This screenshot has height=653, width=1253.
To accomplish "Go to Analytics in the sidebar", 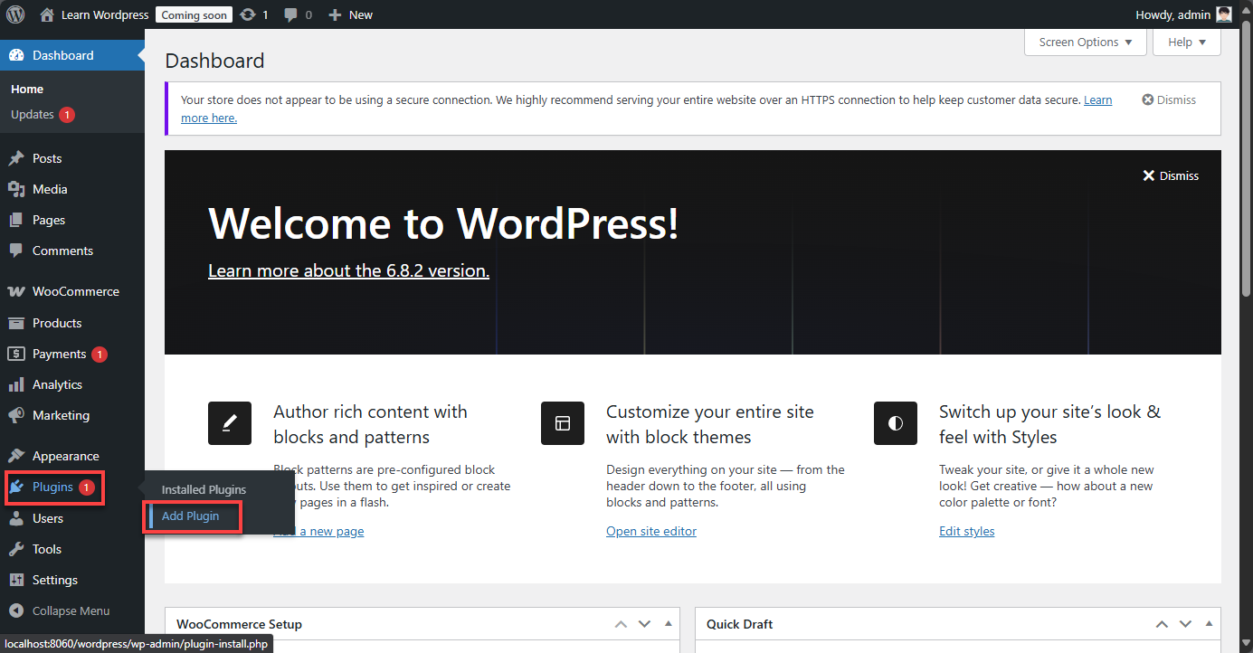I will click(x=57, y=384).
